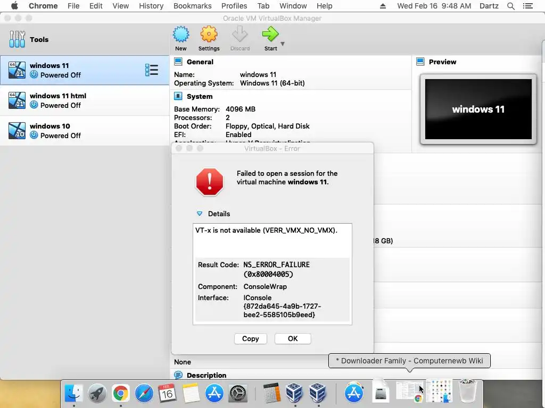Screen dimensions: 545x408
Task: Open the File menu
Action: [73, 6]
